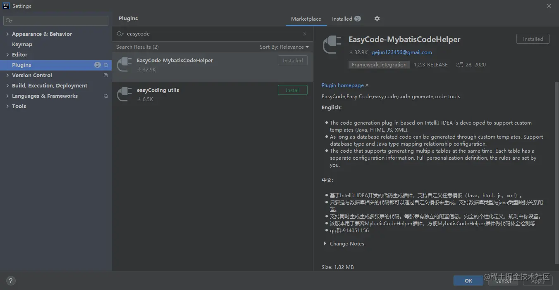Click Installed button in EasyCode-MybatisCodeHelper list row

[x=293, y=60]
